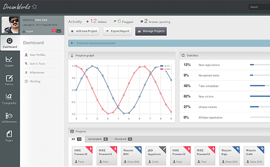Viewport: 270px width, 167px height.
Task: Switch to the Incomplete projects tab
Action: click(x=98, y=139)
